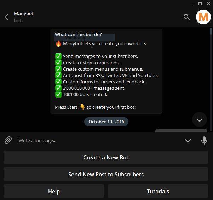
Task: Click 'Create custom commands.' line
Action: tap(87, 63)
